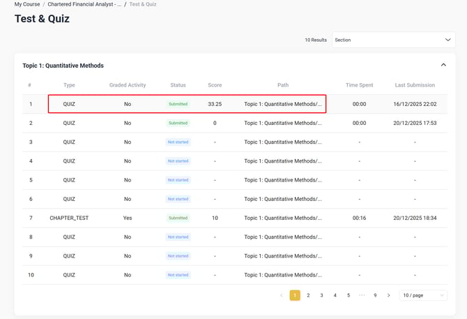The image size is (467, 319).
Task: Go to next page arrow
Action: pyautogui.click(x=388, y=295)
